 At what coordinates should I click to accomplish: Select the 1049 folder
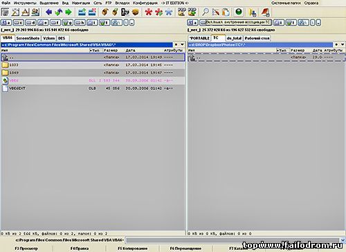pos(93,73)
